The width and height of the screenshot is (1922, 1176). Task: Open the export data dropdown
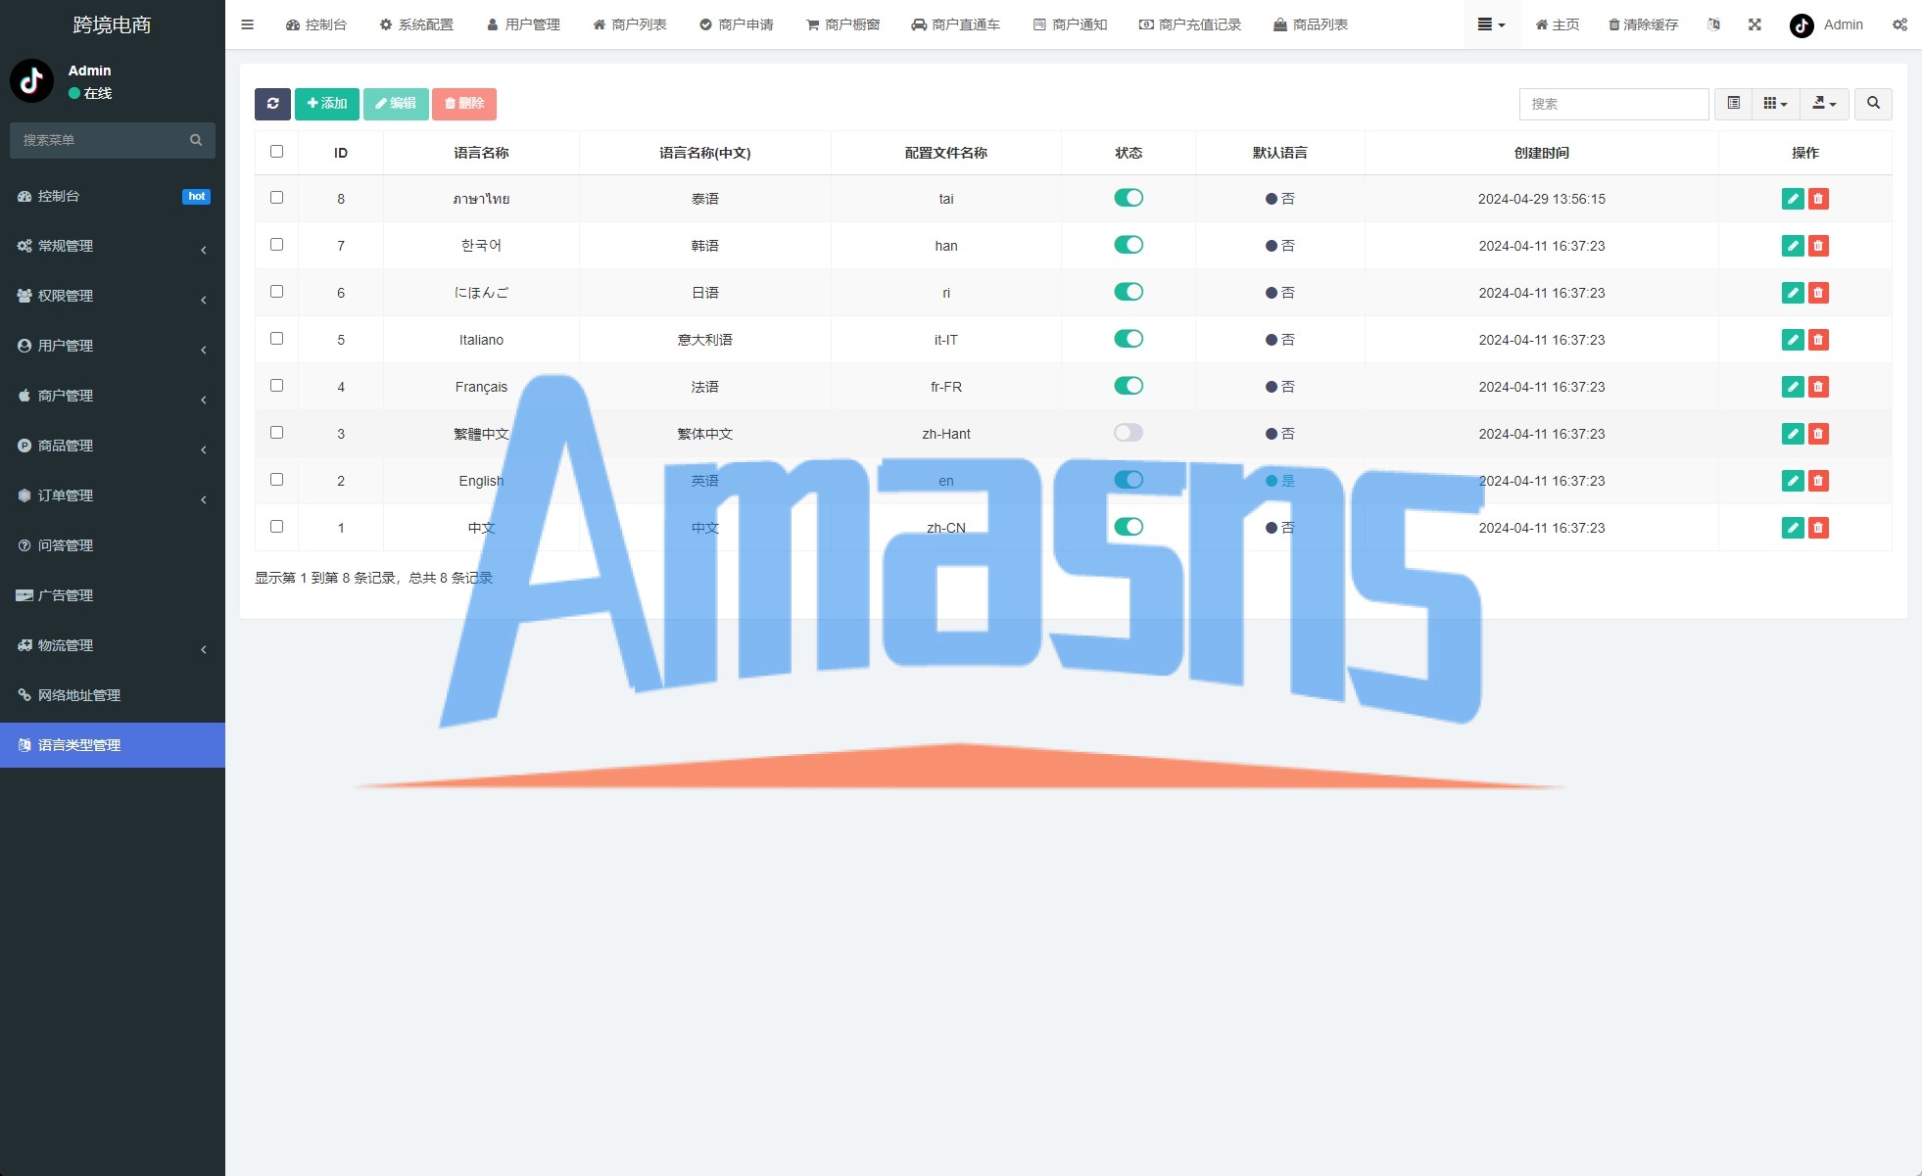click(1824, 104)
